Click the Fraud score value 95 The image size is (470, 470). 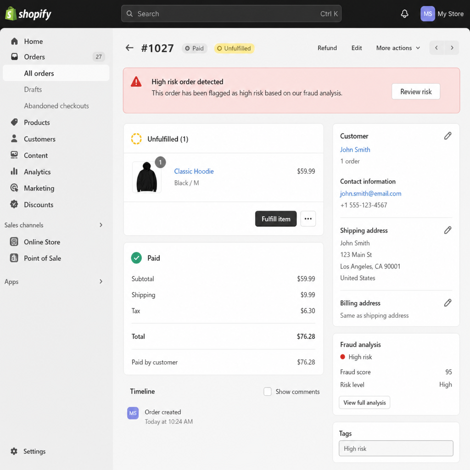point(449,372)
